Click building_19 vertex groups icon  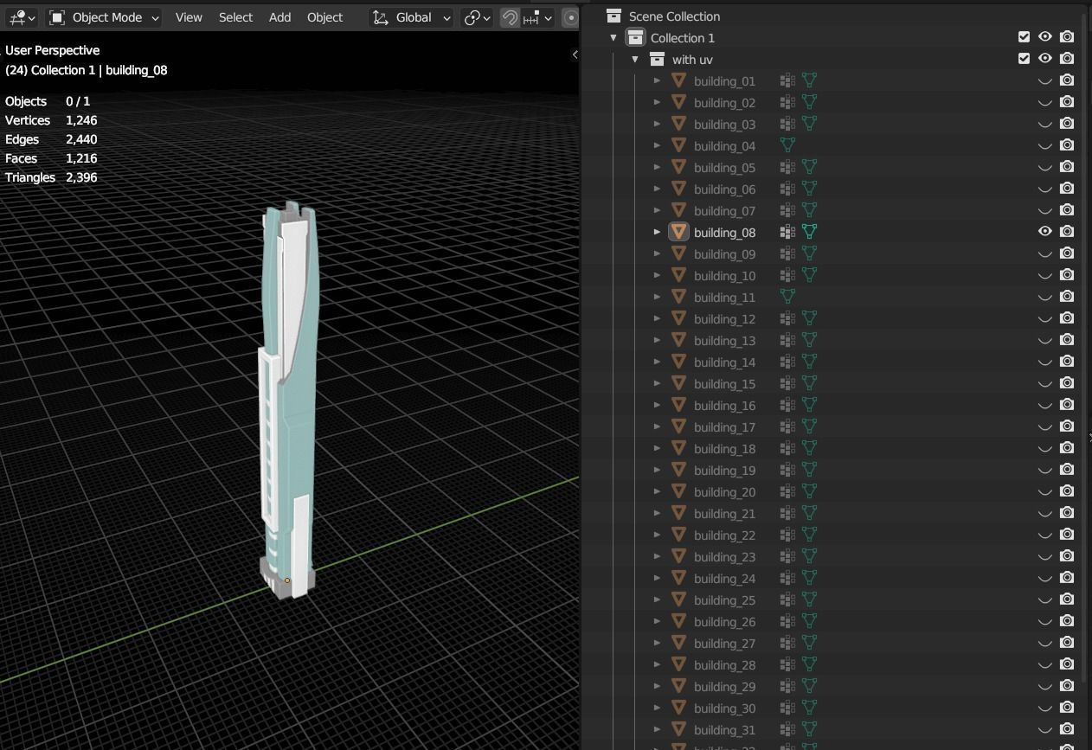[787, 470]
